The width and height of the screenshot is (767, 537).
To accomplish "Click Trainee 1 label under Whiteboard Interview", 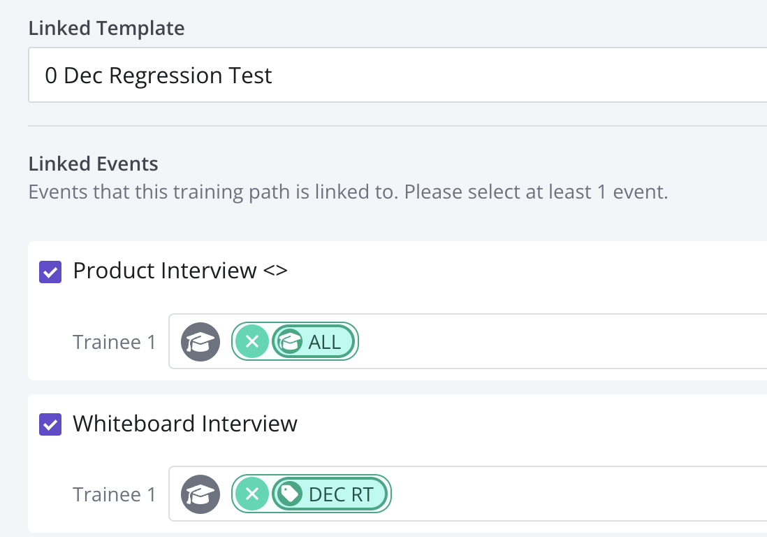I will pos(115,494).
